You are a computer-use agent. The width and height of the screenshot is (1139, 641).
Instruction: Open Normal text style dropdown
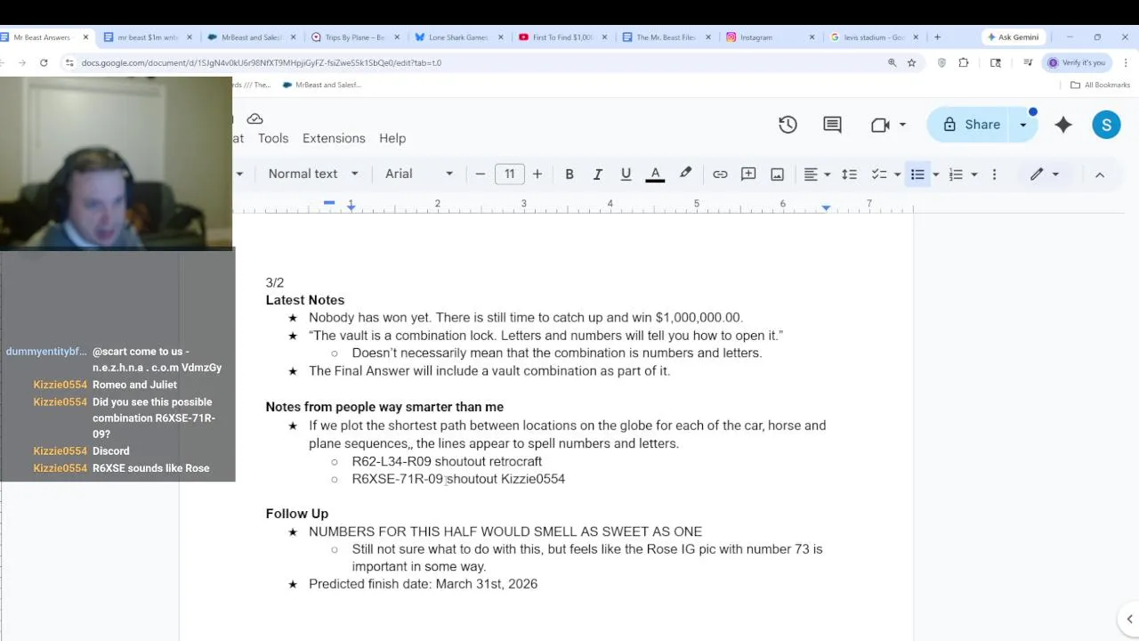coord(313,174)
